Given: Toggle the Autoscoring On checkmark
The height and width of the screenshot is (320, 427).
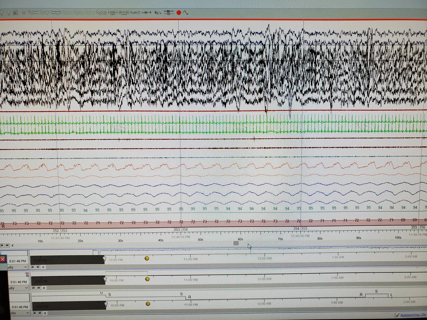Looking at the screenshot, I should coord(397,315).
